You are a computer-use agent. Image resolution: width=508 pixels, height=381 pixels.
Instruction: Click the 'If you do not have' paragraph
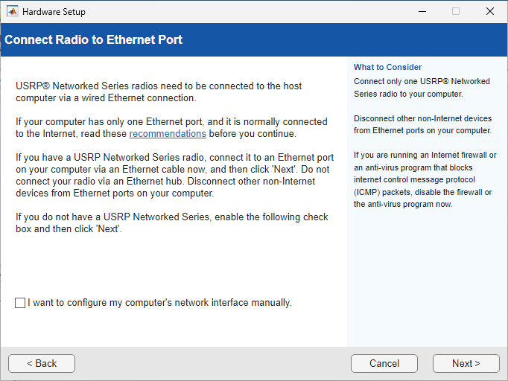pyautogui.click(x=171, y=223)
